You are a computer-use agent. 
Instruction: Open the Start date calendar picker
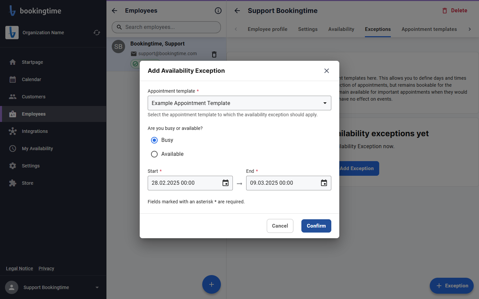[x=226, y=183]
